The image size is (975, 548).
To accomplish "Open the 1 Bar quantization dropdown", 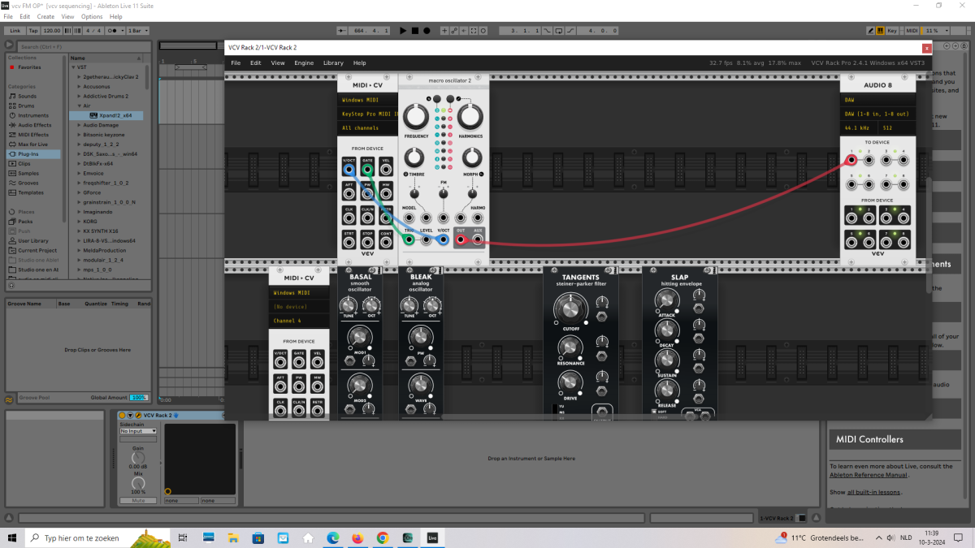I will tap(138, 30).
